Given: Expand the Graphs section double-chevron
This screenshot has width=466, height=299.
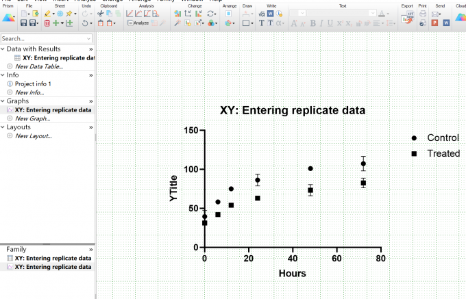Looking at the screenshot, I should point(90,101).
